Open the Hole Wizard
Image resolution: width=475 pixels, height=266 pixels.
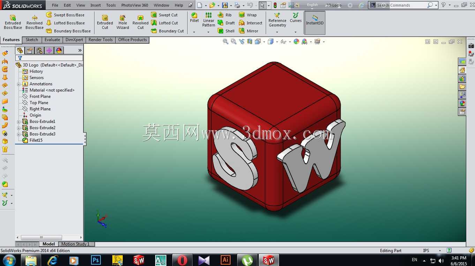pos(123,22)
